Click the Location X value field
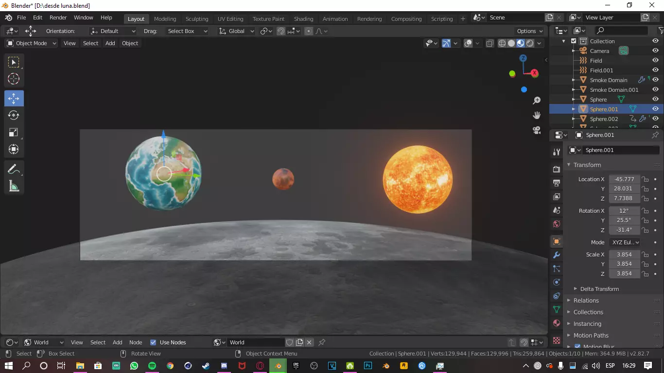Viewport: 664px width, 373px height. 624,179
